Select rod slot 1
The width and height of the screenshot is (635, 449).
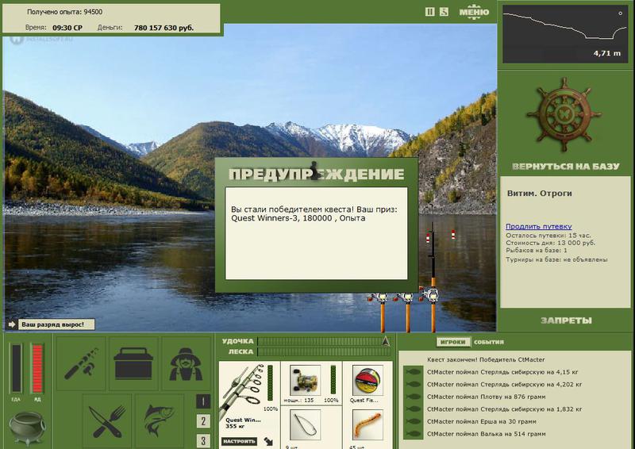[203, 401]
